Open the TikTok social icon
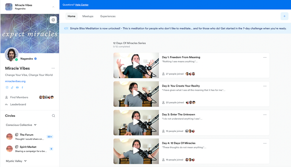Screen dimensions: 291x167 [12, 87]
